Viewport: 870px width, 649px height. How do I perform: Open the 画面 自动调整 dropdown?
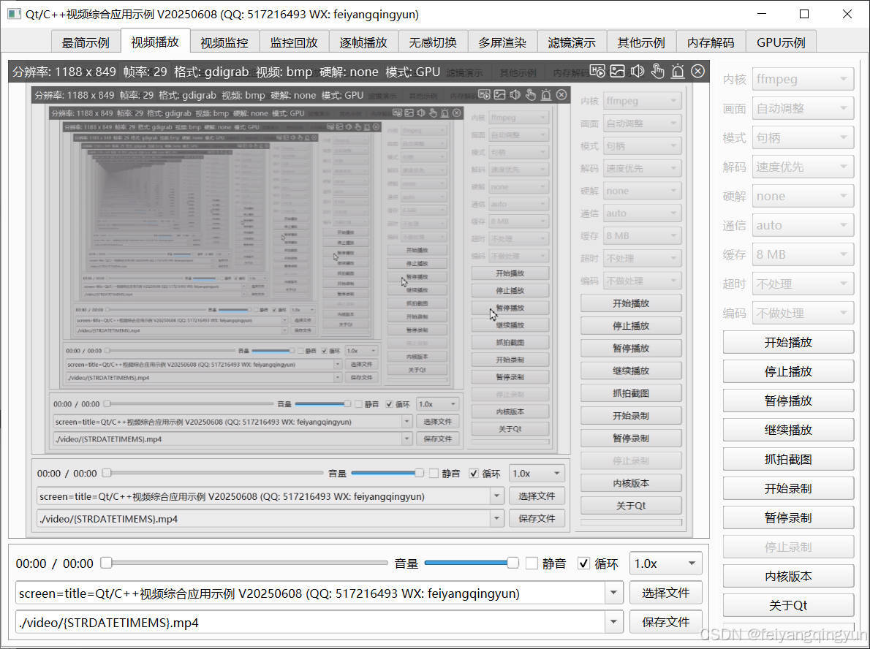tap(803, 109)
